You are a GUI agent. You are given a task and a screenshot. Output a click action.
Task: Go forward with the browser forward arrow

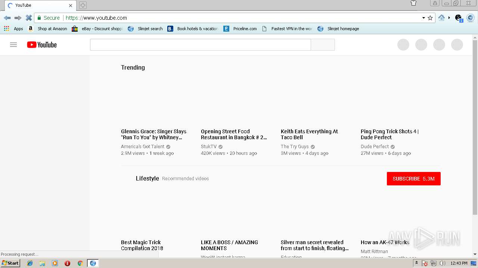18,18
